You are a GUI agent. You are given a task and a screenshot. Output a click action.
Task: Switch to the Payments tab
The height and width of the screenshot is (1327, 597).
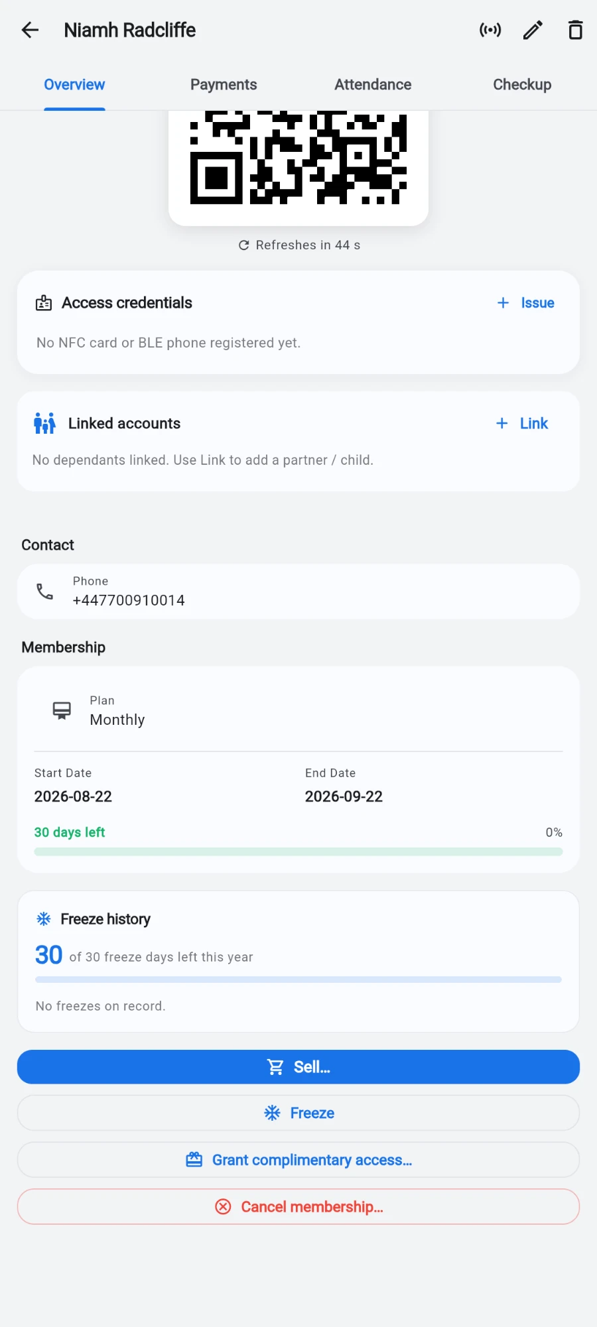point(224,85)
